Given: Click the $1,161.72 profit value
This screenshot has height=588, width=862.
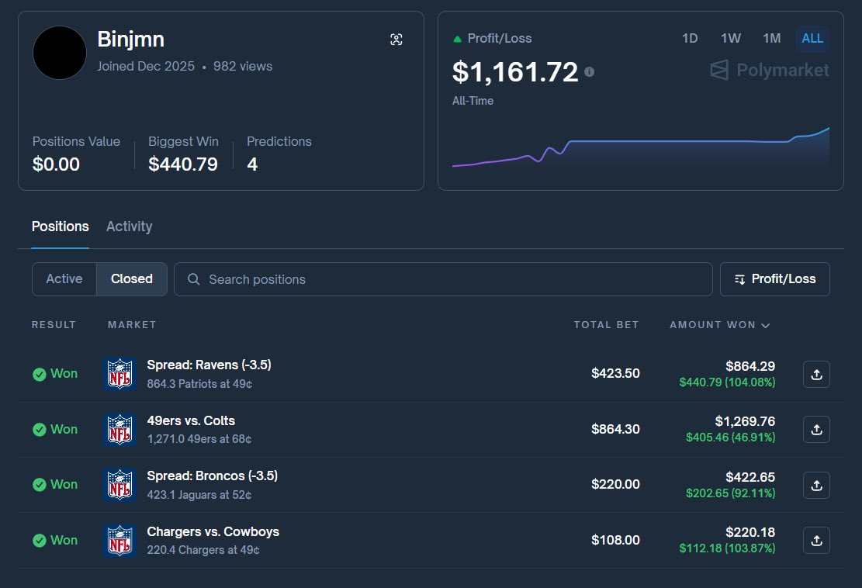Looking at the screenshot, I should pyautogui.click(x=515, y=72).
